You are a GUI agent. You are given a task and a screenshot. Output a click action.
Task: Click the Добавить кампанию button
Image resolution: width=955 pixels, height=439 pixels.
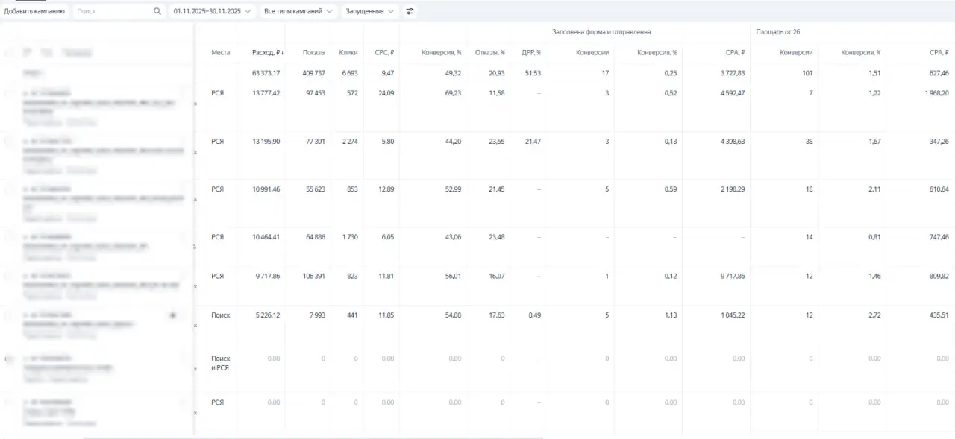(x=34, y=11)
